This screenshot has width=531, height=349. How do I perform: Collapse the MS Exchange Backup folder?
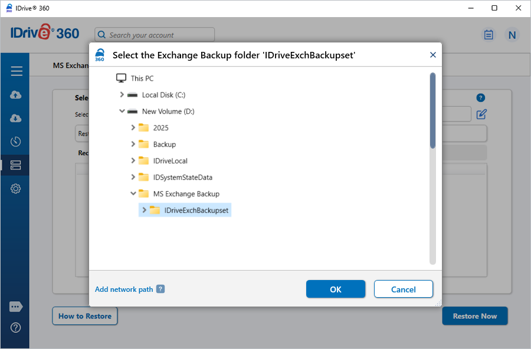(133, 194)
